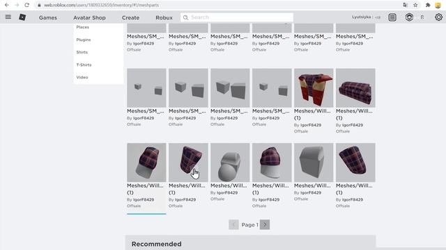Open the folded plaid blanket mesh thumbnail
This screenshot has height=250, width=446.
point(355,88)
